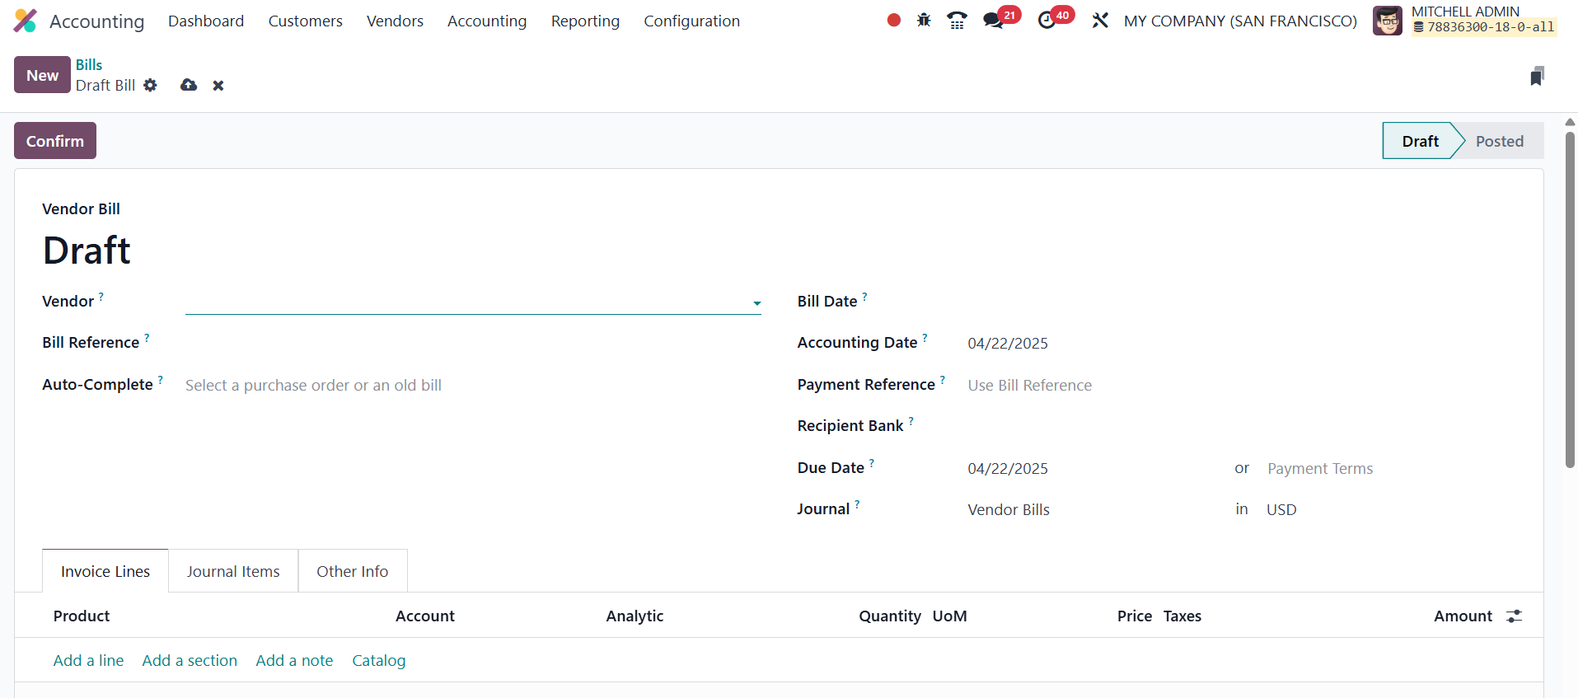Switch to the Journal Items tab
This screenshot has height=698, width=1578.
pos(233,571)
